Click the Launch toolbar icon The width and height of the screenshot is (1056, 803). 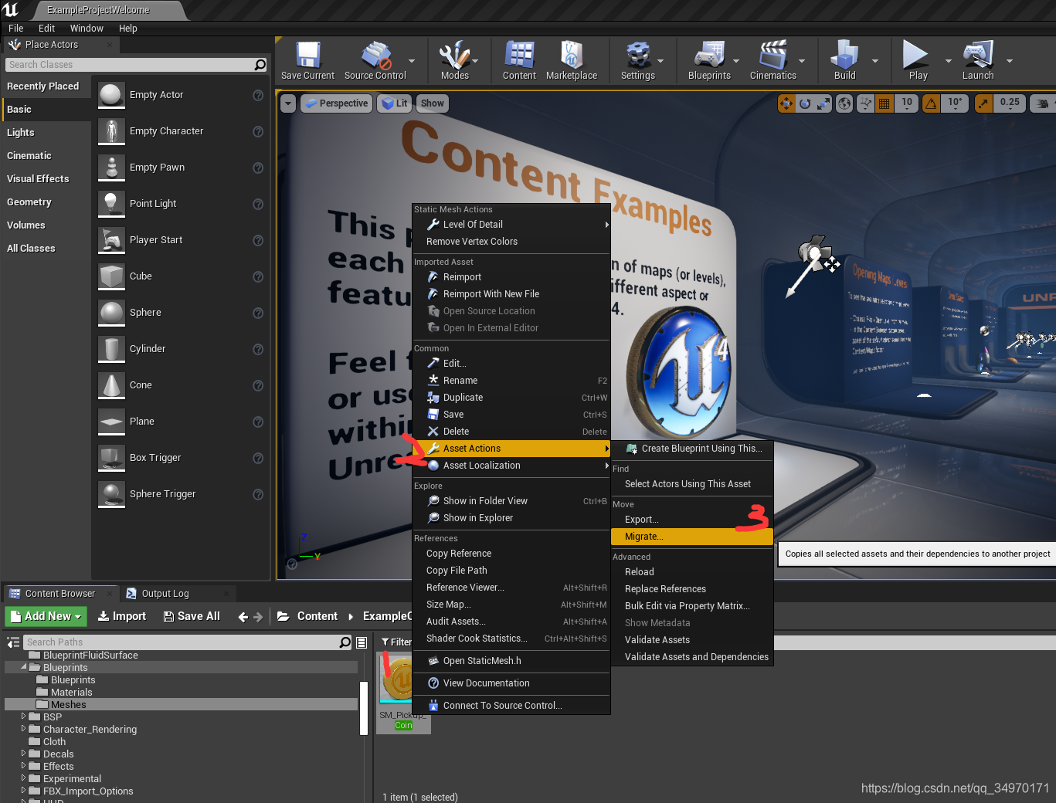[978, 60]
